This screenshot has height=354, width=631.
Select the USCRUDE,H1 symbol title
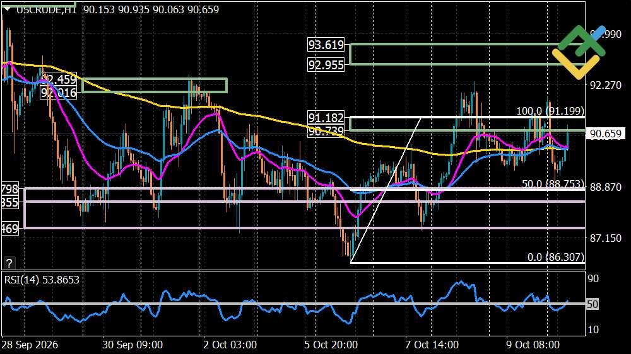click(46, 9)
